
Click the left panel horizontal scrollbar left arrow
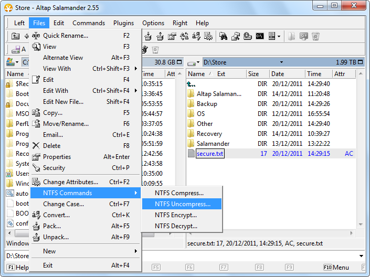[9, 233]
